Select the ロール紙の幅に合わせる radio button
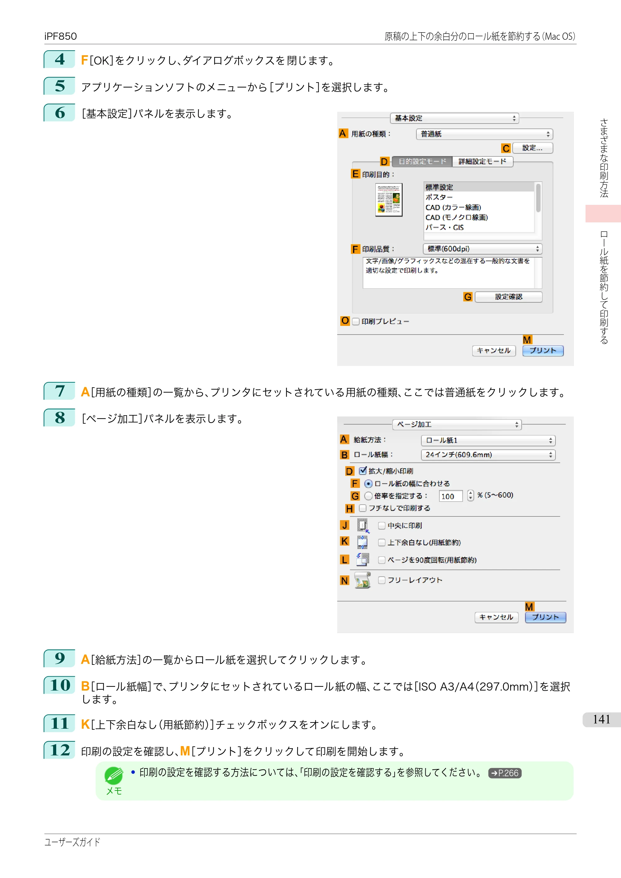The width and height of the screenshot is (621, 878). [368, 484]
